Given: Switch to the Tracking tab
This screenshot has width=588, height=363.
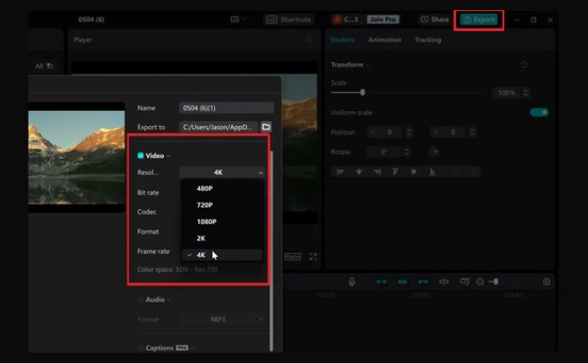Looking at the screenshot, I should tap(428, 39).
